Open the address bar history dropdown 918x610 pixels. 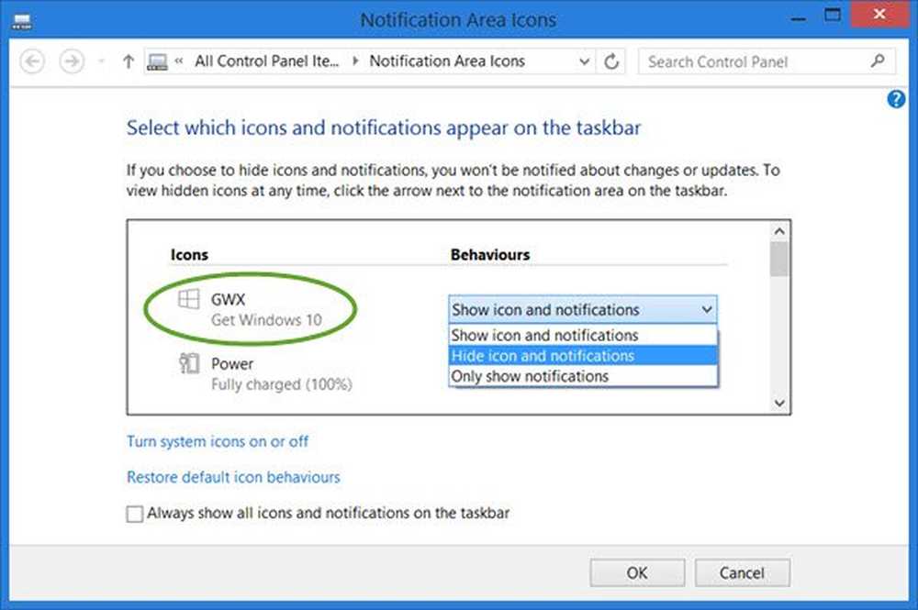(585, 61)
